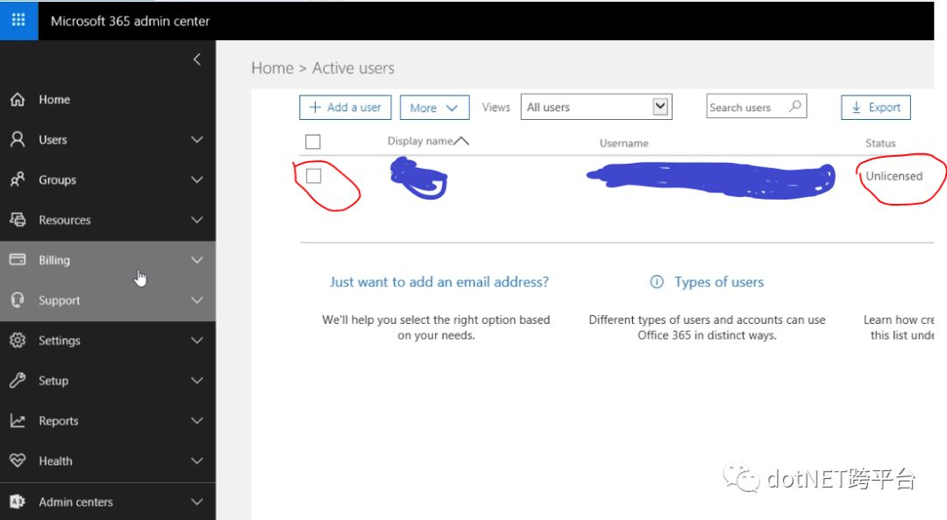Expand the Users menu chevron
Image resolution: width=947 pixels, height=520 pixels.
[197, 139]
